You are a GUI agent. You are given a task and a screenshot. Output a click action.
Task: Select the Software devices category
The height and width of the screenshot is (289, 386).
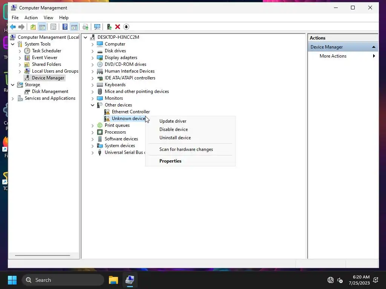coord(121,139)
